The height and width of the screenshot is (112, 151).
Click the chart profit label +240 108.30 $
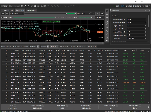click(x=51, y=22)
